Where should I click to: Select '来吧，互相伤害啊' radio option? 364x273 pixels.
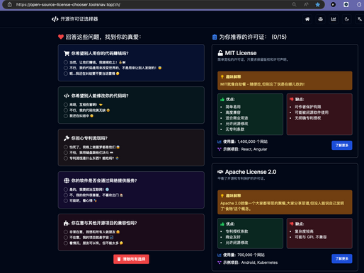[x=66, y=105]
